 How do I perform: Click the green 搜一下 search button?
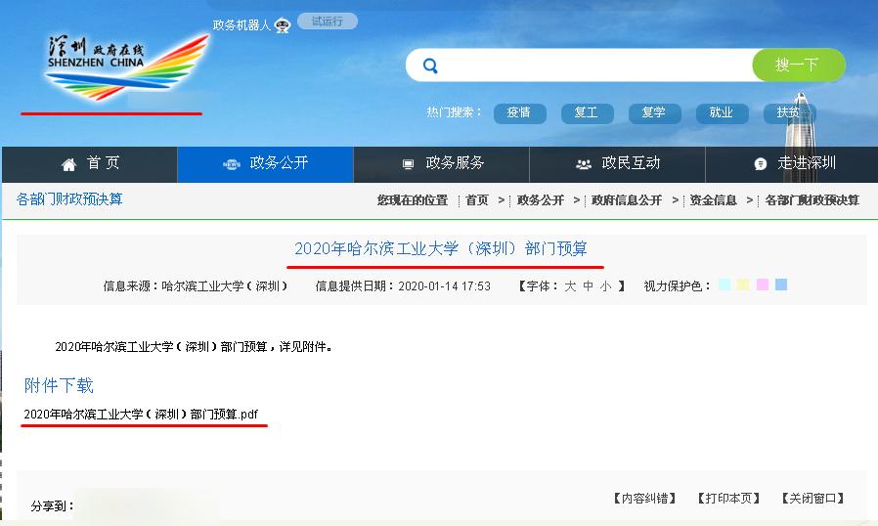click(799, 65)
